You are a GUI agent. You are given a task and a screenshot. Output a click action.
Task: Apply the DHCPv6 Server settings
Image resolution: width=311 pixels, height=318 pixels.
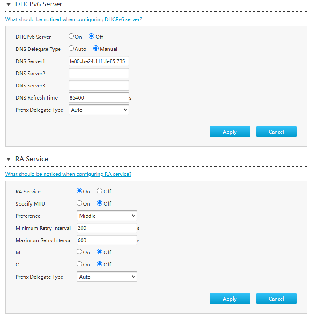tap(229, 132)
